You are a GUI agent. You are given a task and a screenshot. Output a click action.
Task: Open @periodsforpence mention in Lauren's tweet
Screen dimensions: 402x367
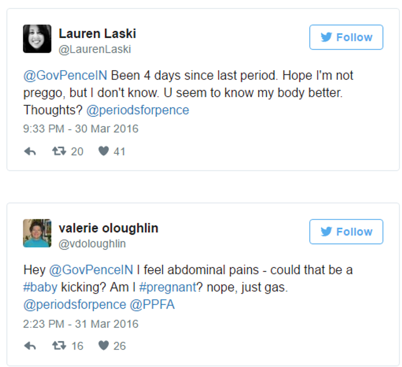coord(138,110)
